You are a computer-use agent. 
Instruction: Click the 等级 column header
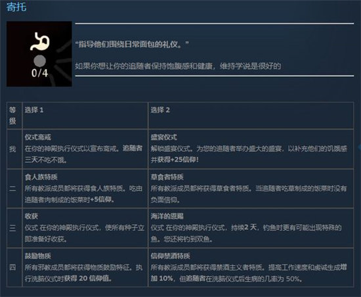[12, 116]
